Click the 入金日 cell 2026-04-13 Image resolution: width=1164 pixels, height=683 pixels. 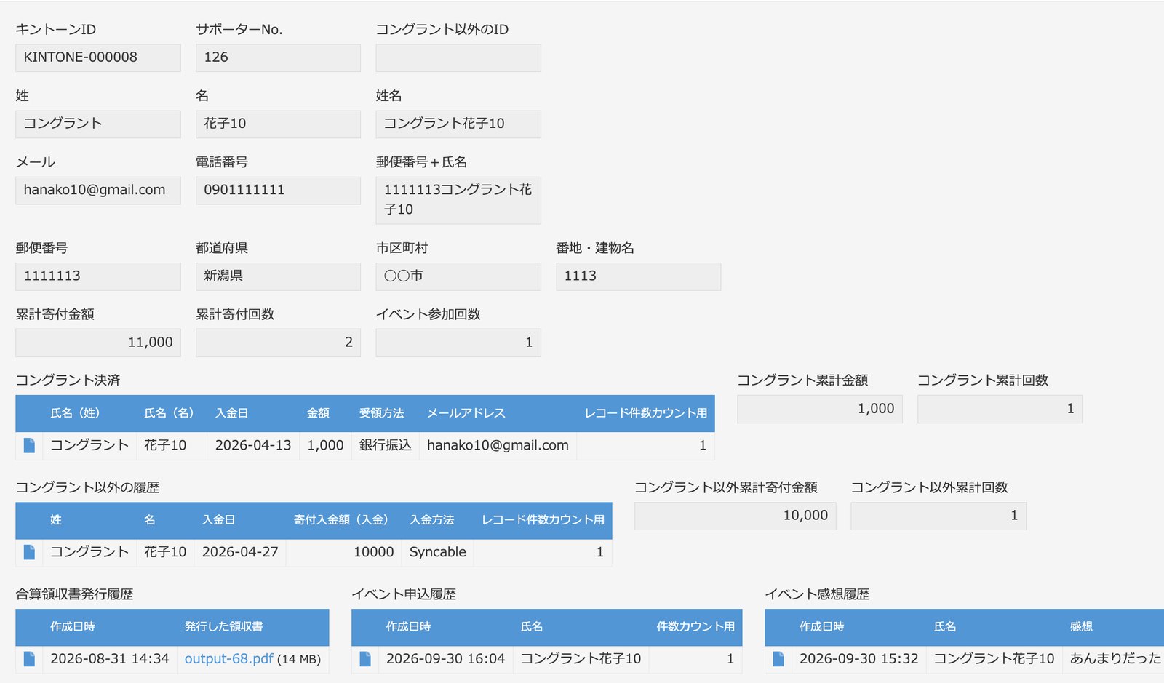[253, 445]
